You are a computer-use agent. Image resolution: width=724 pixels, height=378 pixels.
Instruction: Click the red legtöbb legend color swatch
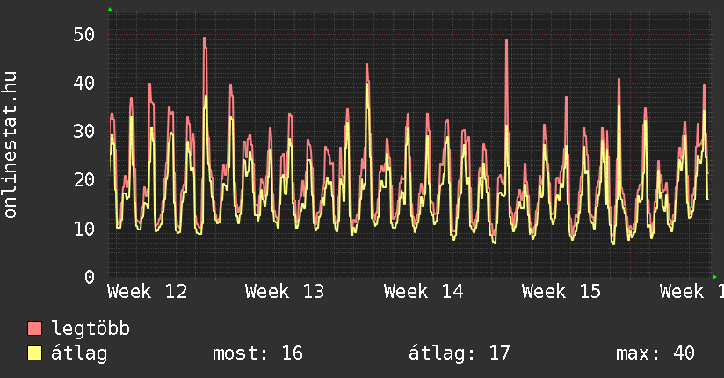34,329
